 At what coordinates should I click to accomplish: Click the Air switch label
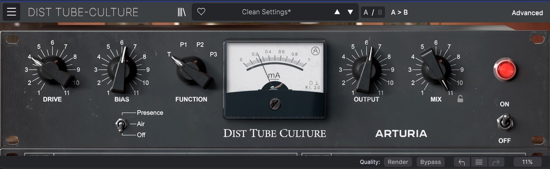click(141, 124)
